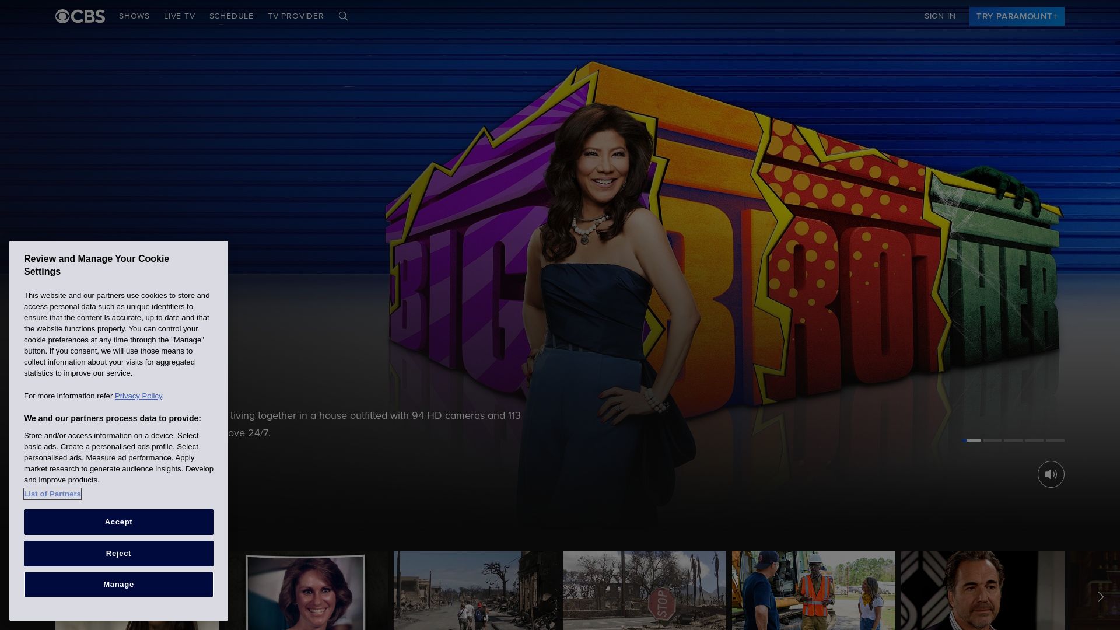Select the first hero slide indicator
Screen dimensions: 1120x630
(971, 440)
